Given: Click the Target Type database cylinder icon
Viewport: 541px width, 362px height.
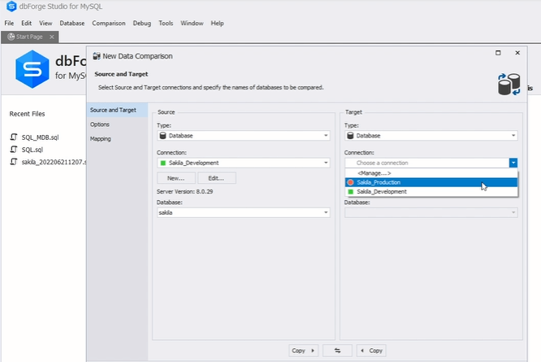Looking at the screenshot, I should click(x=350, y=136).
